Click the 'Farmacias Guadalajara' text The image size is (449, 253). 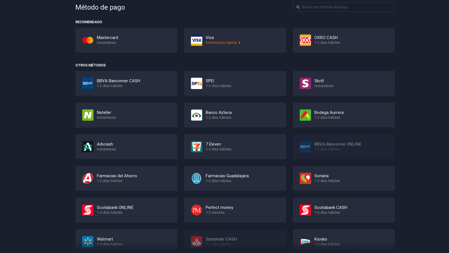227,176
